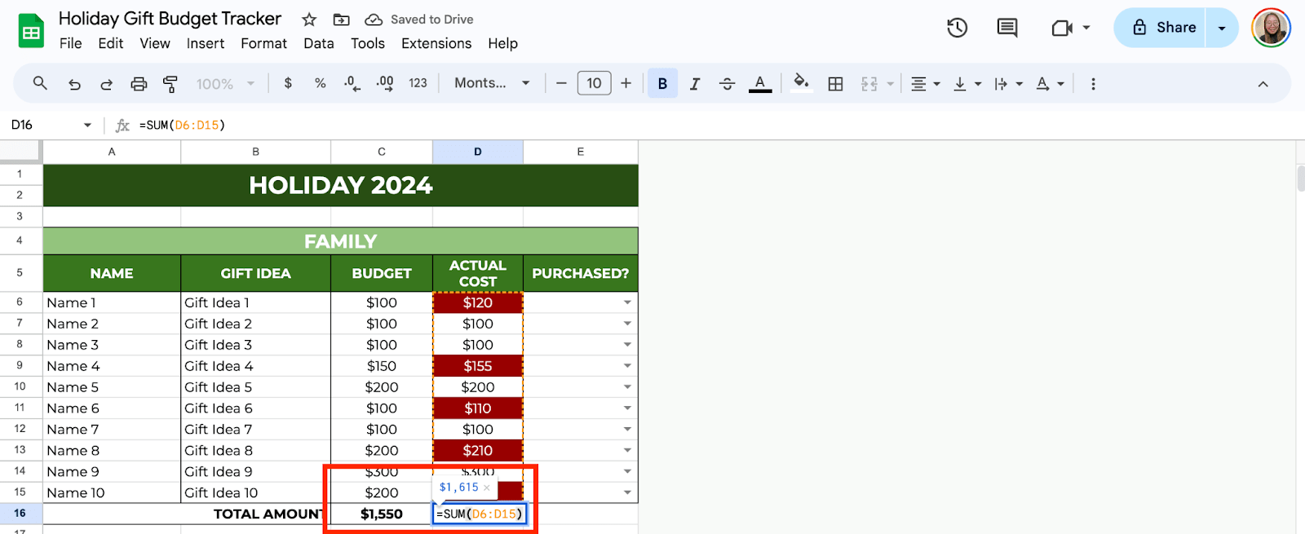
Task: Open the fill color paint bucket
Action: (801, 83)
